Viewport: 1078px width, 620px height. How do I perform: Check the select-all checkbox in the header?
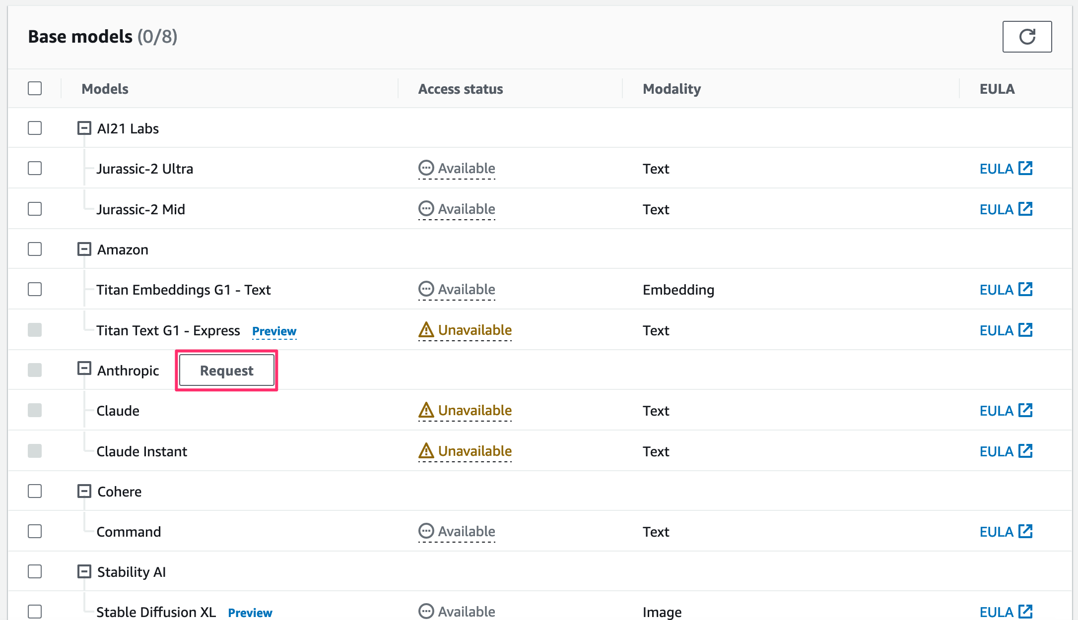pyautogui.click(x=35, y=88)
